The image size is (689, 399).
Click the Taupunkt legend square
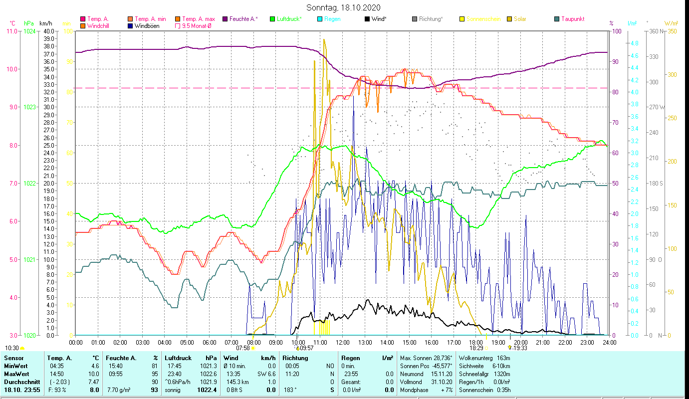click(557, 19)
